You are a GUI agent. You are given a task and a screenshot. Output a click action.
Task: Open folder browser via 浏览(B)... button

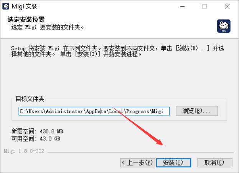coord(197,111)
